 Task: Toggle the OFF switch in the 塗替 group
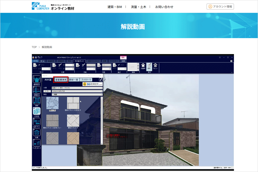coord(132,67)
